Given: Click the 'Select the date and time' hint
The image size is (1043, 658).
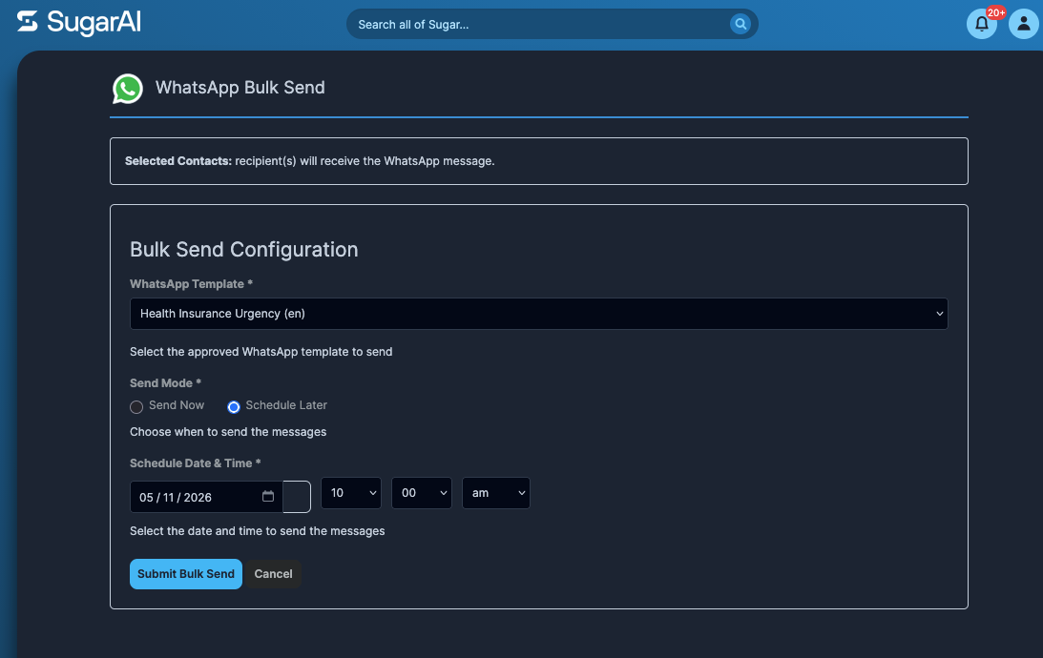Looking at the screenshot, I should [258, 531].
